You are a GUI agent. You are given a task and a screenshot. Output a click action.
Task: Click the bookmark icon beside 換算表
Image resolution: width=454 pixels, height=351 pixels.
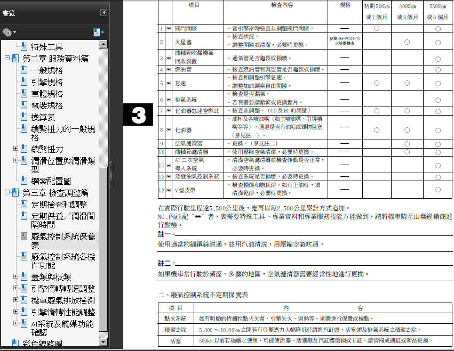click(x=25, y=117)
